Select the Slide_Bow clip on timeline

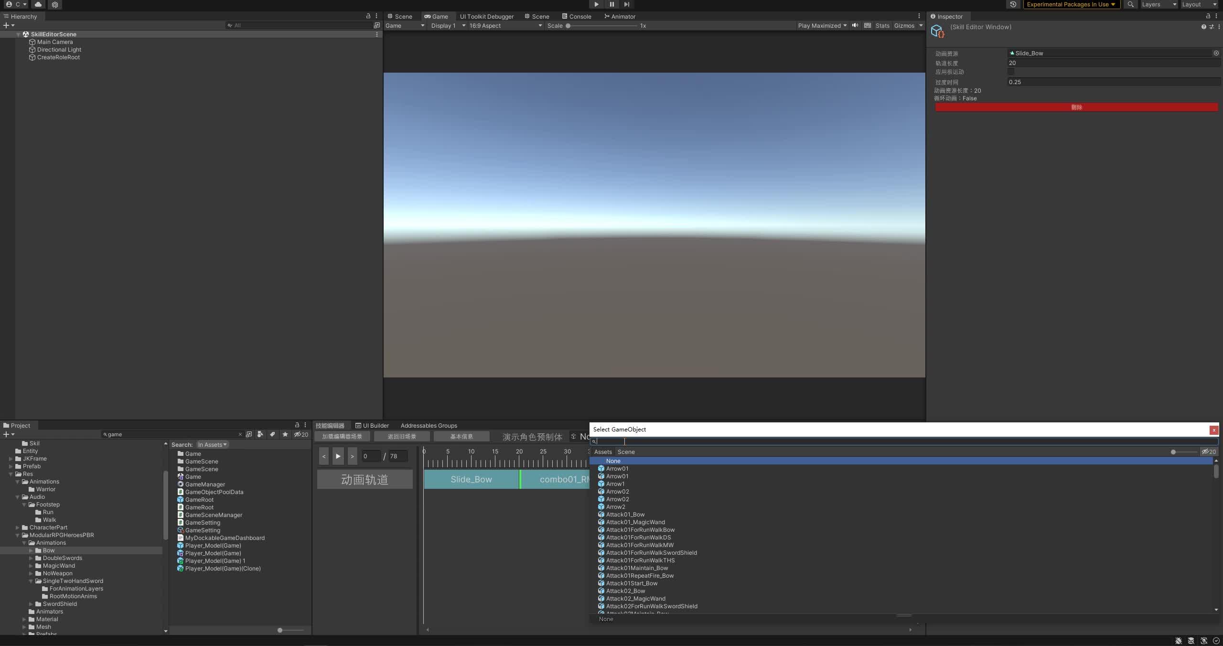(x=471, y=479)
